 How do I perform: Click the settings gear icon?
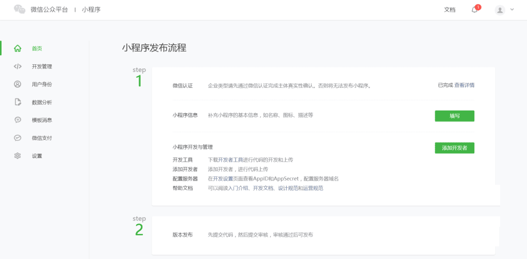point(18,156)
